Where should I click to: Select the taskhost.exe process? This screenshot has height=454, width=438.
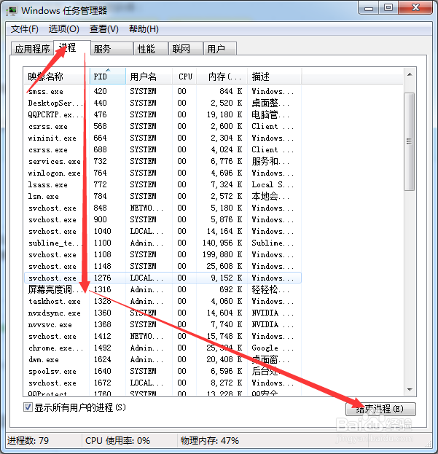163,302
